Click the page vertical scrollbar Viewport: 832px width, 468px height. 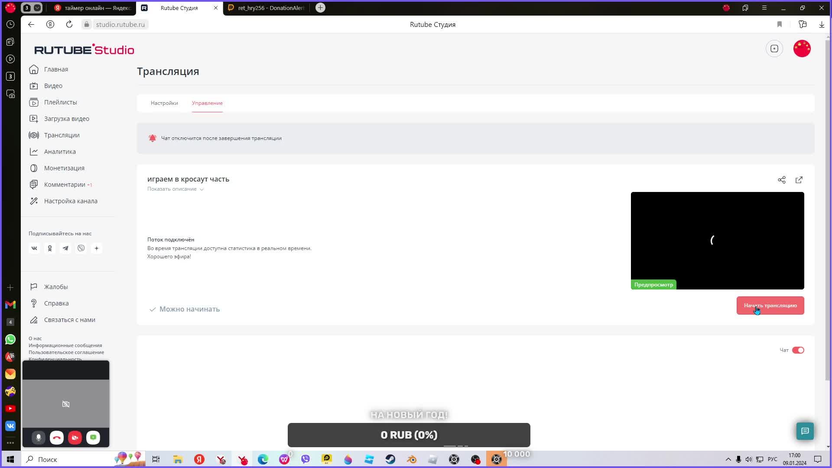[x=828, y=208]
